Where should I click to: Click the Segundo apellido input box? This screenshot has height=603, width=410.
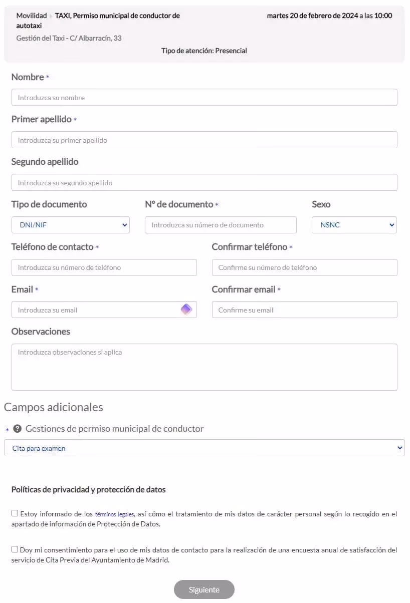pyautogui.click(x=203, y=182)
